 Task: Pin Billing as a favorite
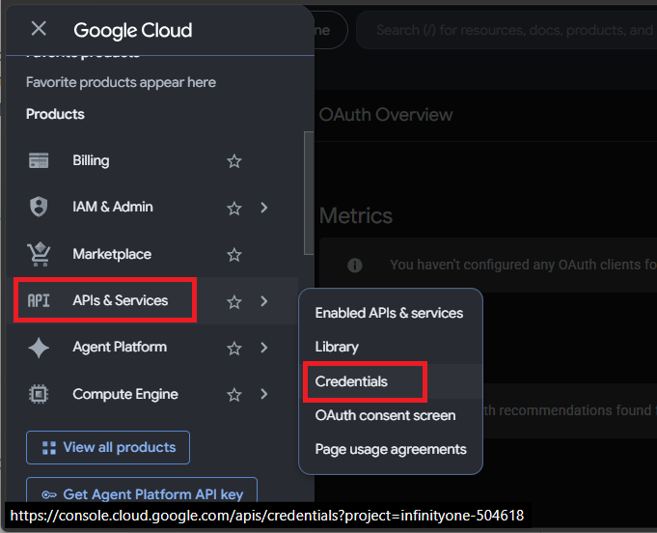(234, 161)
